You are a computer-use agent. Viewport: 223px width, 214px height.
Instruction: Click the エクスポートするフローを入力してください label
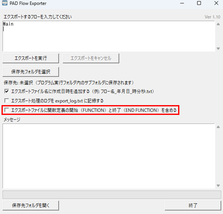click(38, 17)
